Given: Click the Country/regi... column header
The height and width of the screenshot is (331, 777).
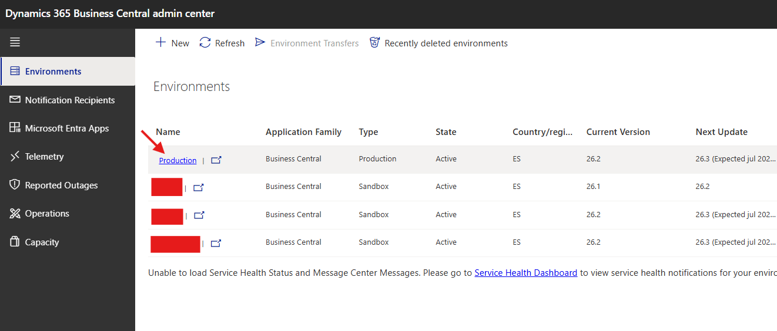Looking at the screenshot, I should pos(542,132).
